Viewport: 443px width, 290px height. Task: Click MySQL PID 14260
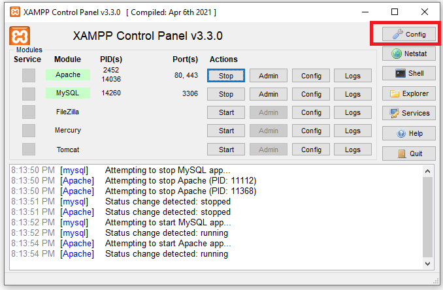(x=111, y=93)
